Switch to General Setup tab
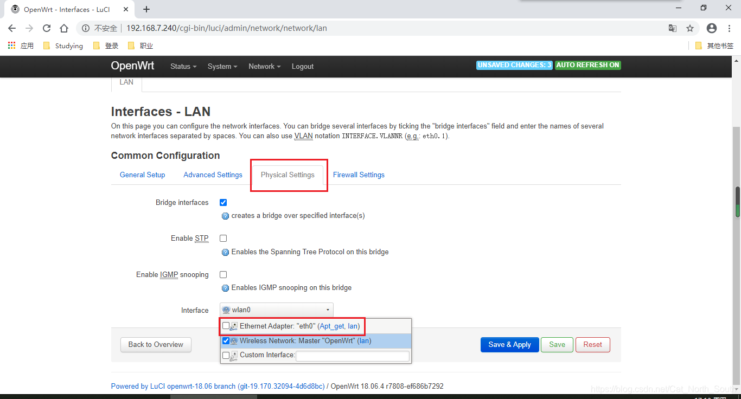Screen dimensions: 741x399 tap(143, 175)
